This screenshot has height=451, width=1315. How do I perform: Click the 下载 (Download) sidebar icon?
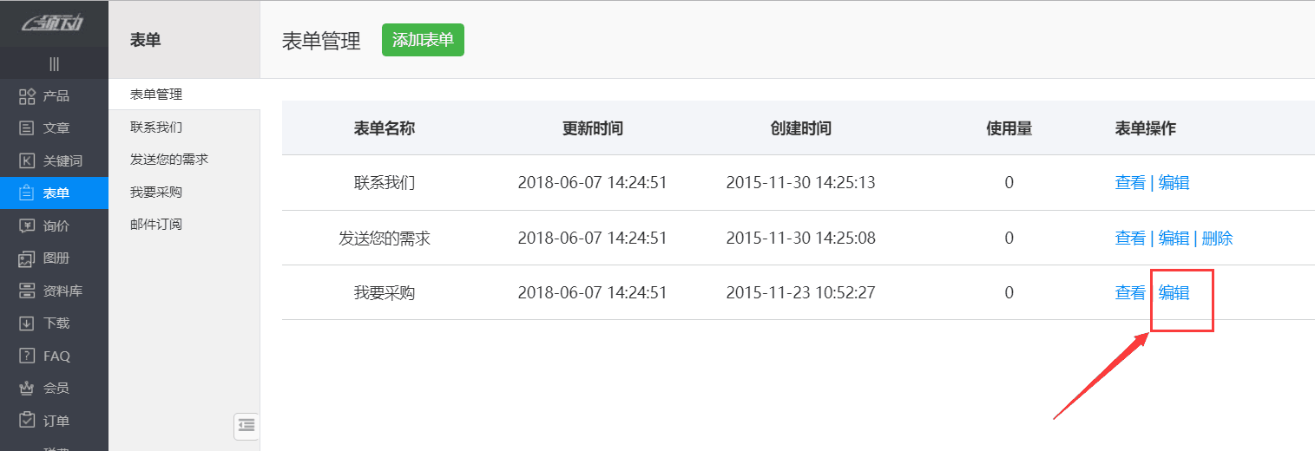coord(27,324)
